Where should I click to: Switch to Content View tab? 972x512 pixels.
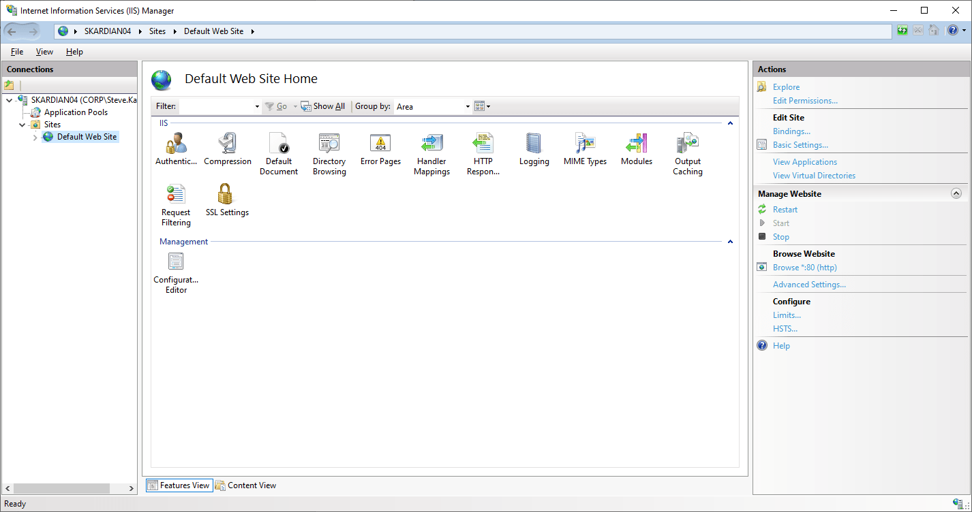pyautogui.click(x=245, y=485)
